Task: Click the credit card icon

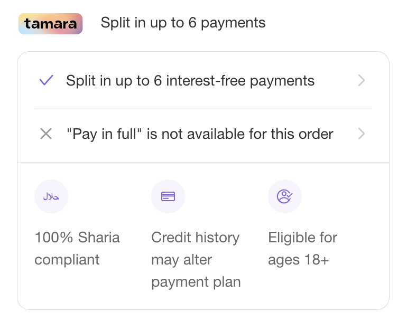Action: pos(168,197)
